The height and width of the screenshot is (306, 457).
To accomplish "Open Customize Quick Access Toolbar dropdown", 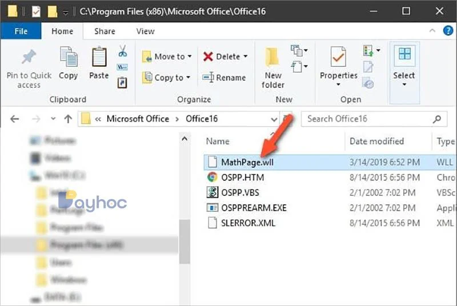I will (x=66, y=12).
